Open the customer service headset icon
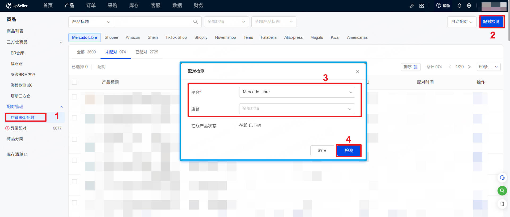The width and height of the screenshot is (510, 217). coord(502,177)
